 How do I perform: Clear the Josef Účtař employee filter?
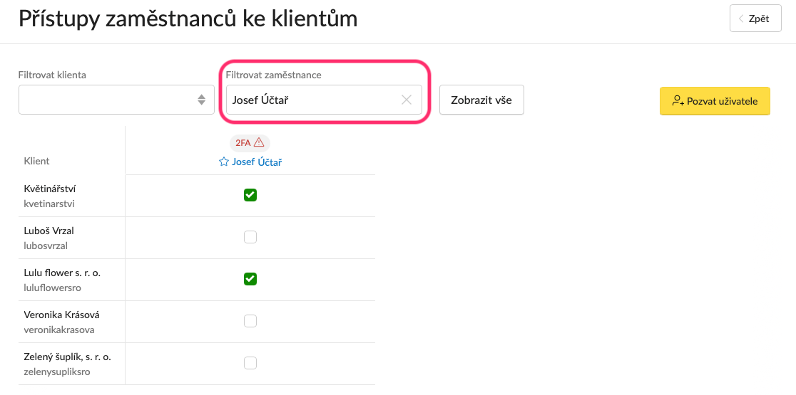click(x=406, y=100)
